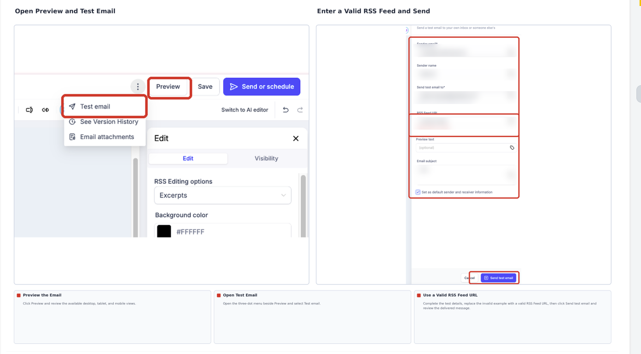Click Cancel in the test email dialog
The height and width of the screenshot is (354, 641).
click(x=469, y=278)
